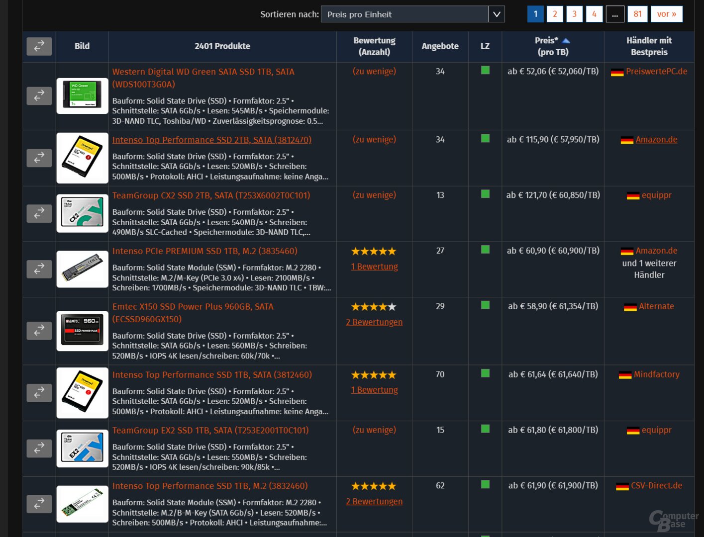Sort by LZ column header
The height and width of the screenshot is (537, 704).
click(485, 46)
